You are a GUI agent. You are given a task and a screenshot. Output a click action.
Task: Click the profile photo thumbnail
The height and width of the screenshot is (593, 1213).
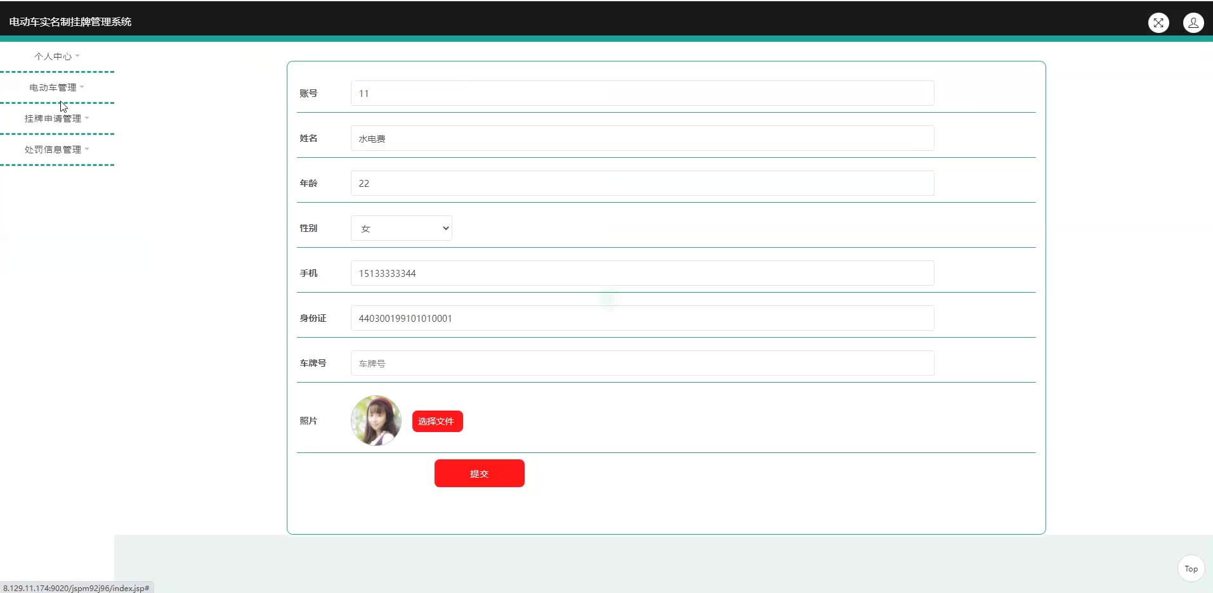(376, 421)
